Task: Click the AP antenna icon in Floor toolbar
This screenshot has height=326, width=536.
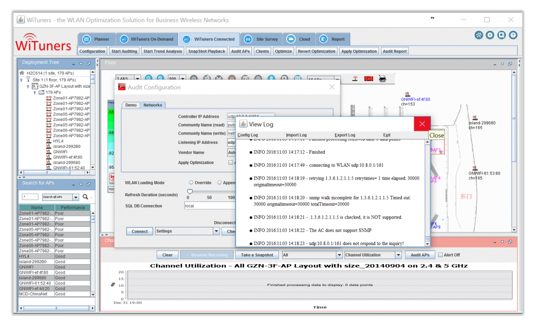Action: (x=355, y=79)
